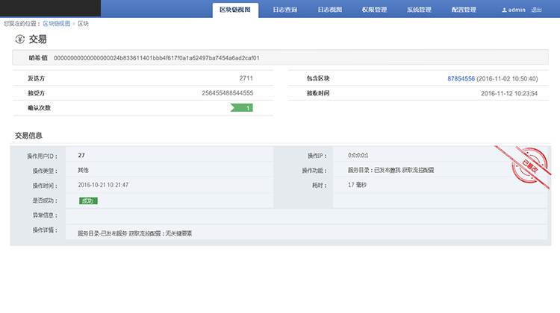Image resolution: width=560 pixels, height=313 pixels.
Task: Open block number 87854556 link
Action: pyautogui.click(x=461, y=79)
